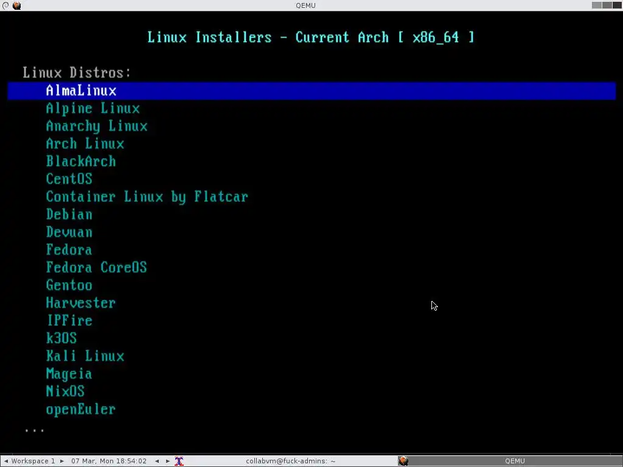Minimize the QEMU window
Viewport: 623px width, 467px height.
coord(596,5)
